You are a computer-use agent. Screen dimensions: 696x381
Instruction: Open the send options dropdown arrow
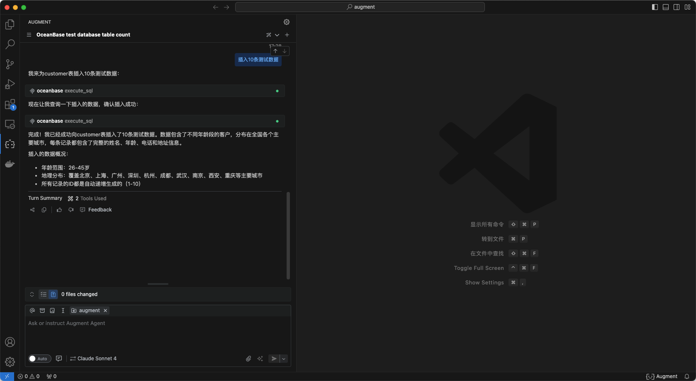coord(284,359)
